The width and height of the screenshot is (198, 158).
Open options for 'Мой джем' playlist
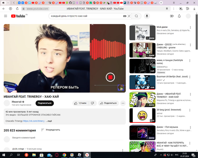point(190,27)
